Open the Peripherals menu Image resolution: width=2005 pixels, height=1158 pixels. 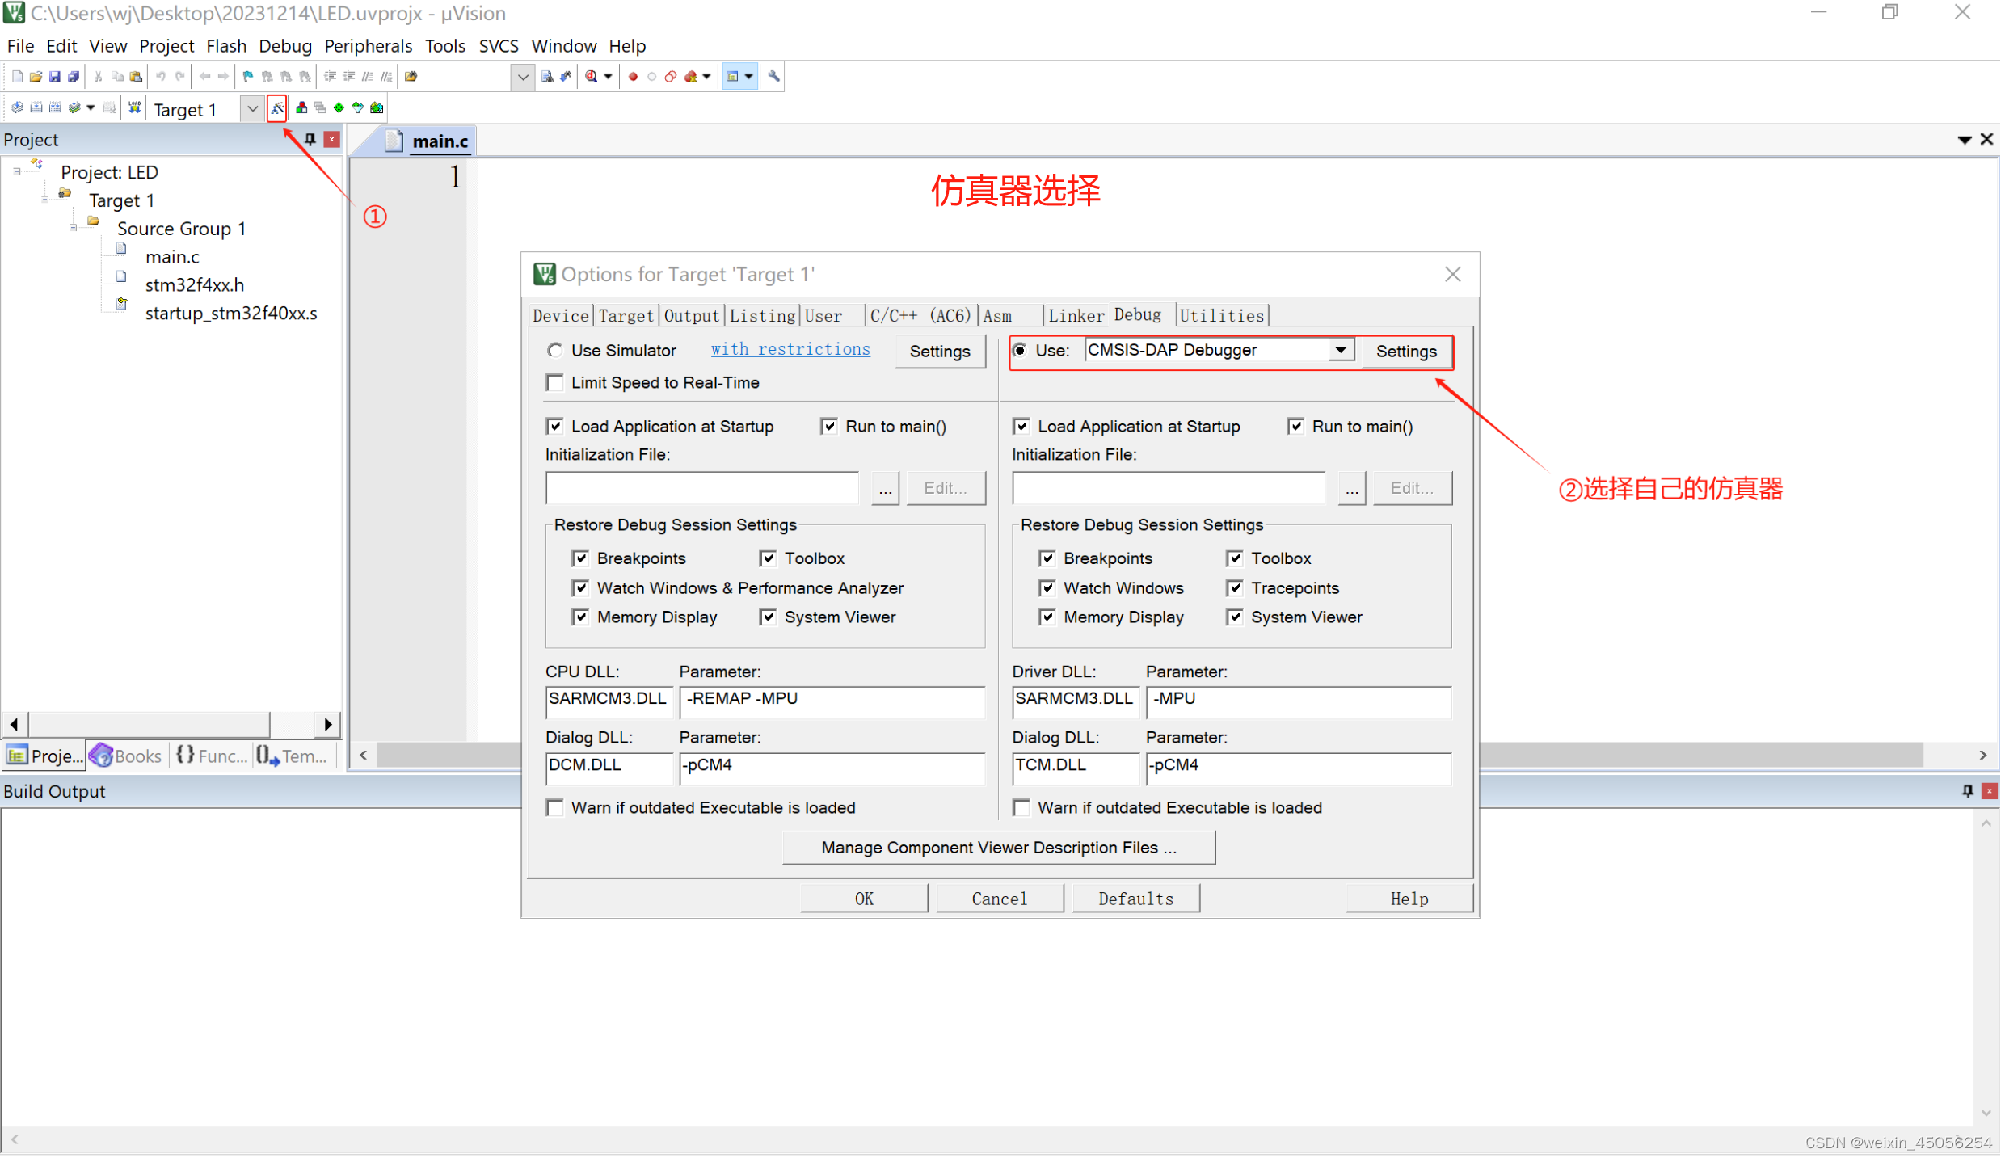pos(369,46)
